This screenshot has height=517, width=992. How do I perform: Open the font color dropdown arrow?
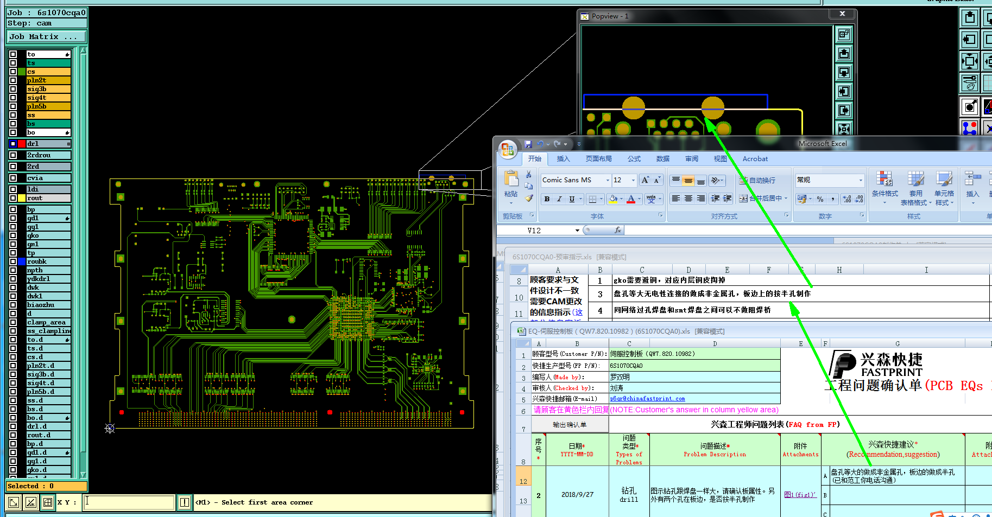(x=639, y=199)
